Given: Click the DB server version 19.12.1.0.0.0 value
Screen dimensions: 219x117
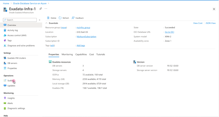Looking at the screenshot, I should [173, 66].
